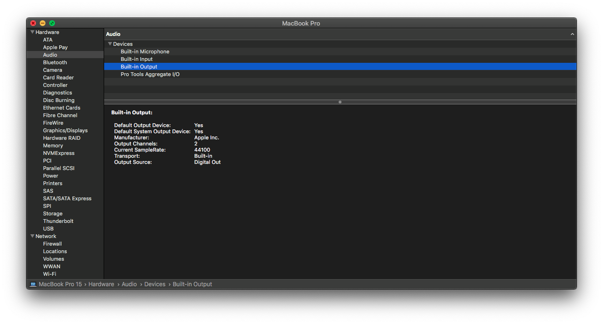Click the Current SampleRate value 44100

pos(202,150)
